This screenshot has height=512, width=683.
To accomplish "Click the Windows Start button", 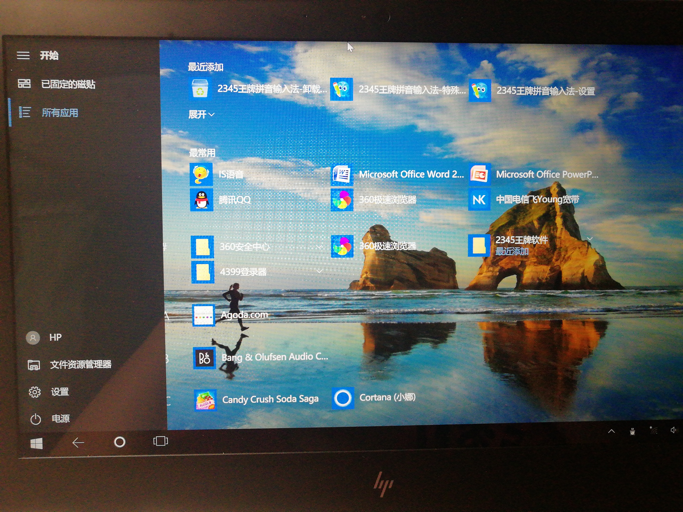I will (36, 444).
